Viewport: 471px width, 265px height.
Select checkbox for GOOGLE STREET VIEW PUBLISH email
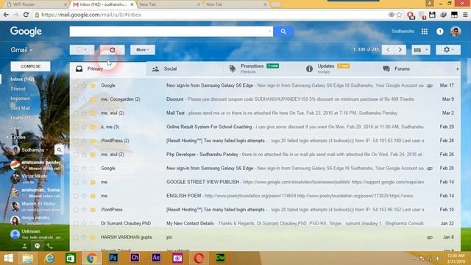pos(76,182)
